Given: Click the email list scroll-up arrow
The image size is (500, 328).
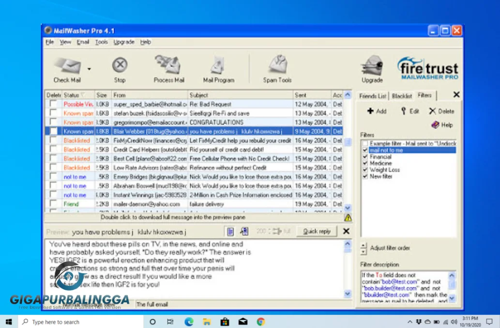Looking at the screenshot, I should tap(348, 95).
